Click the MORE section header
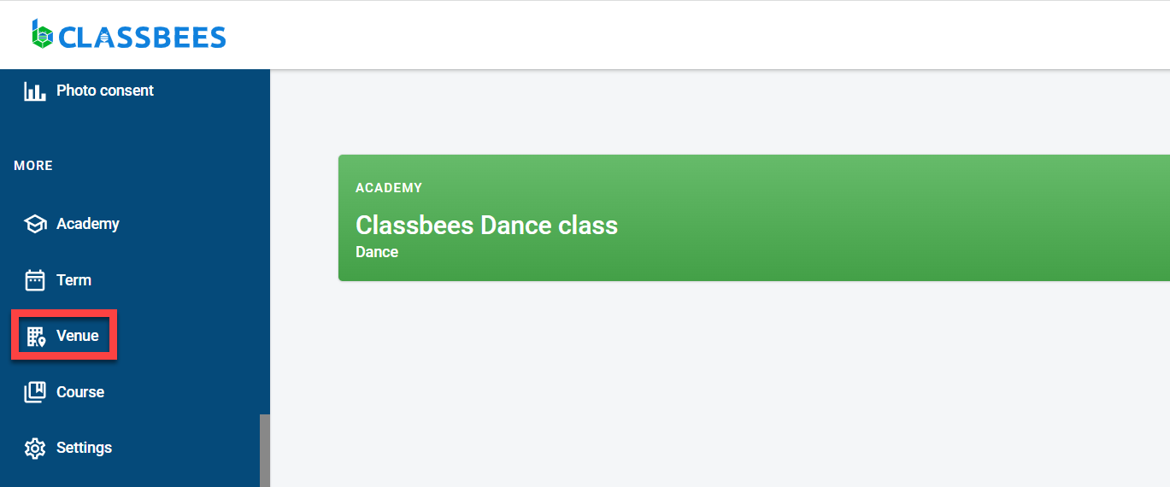 pyautogui.click(x=33, y=166)
